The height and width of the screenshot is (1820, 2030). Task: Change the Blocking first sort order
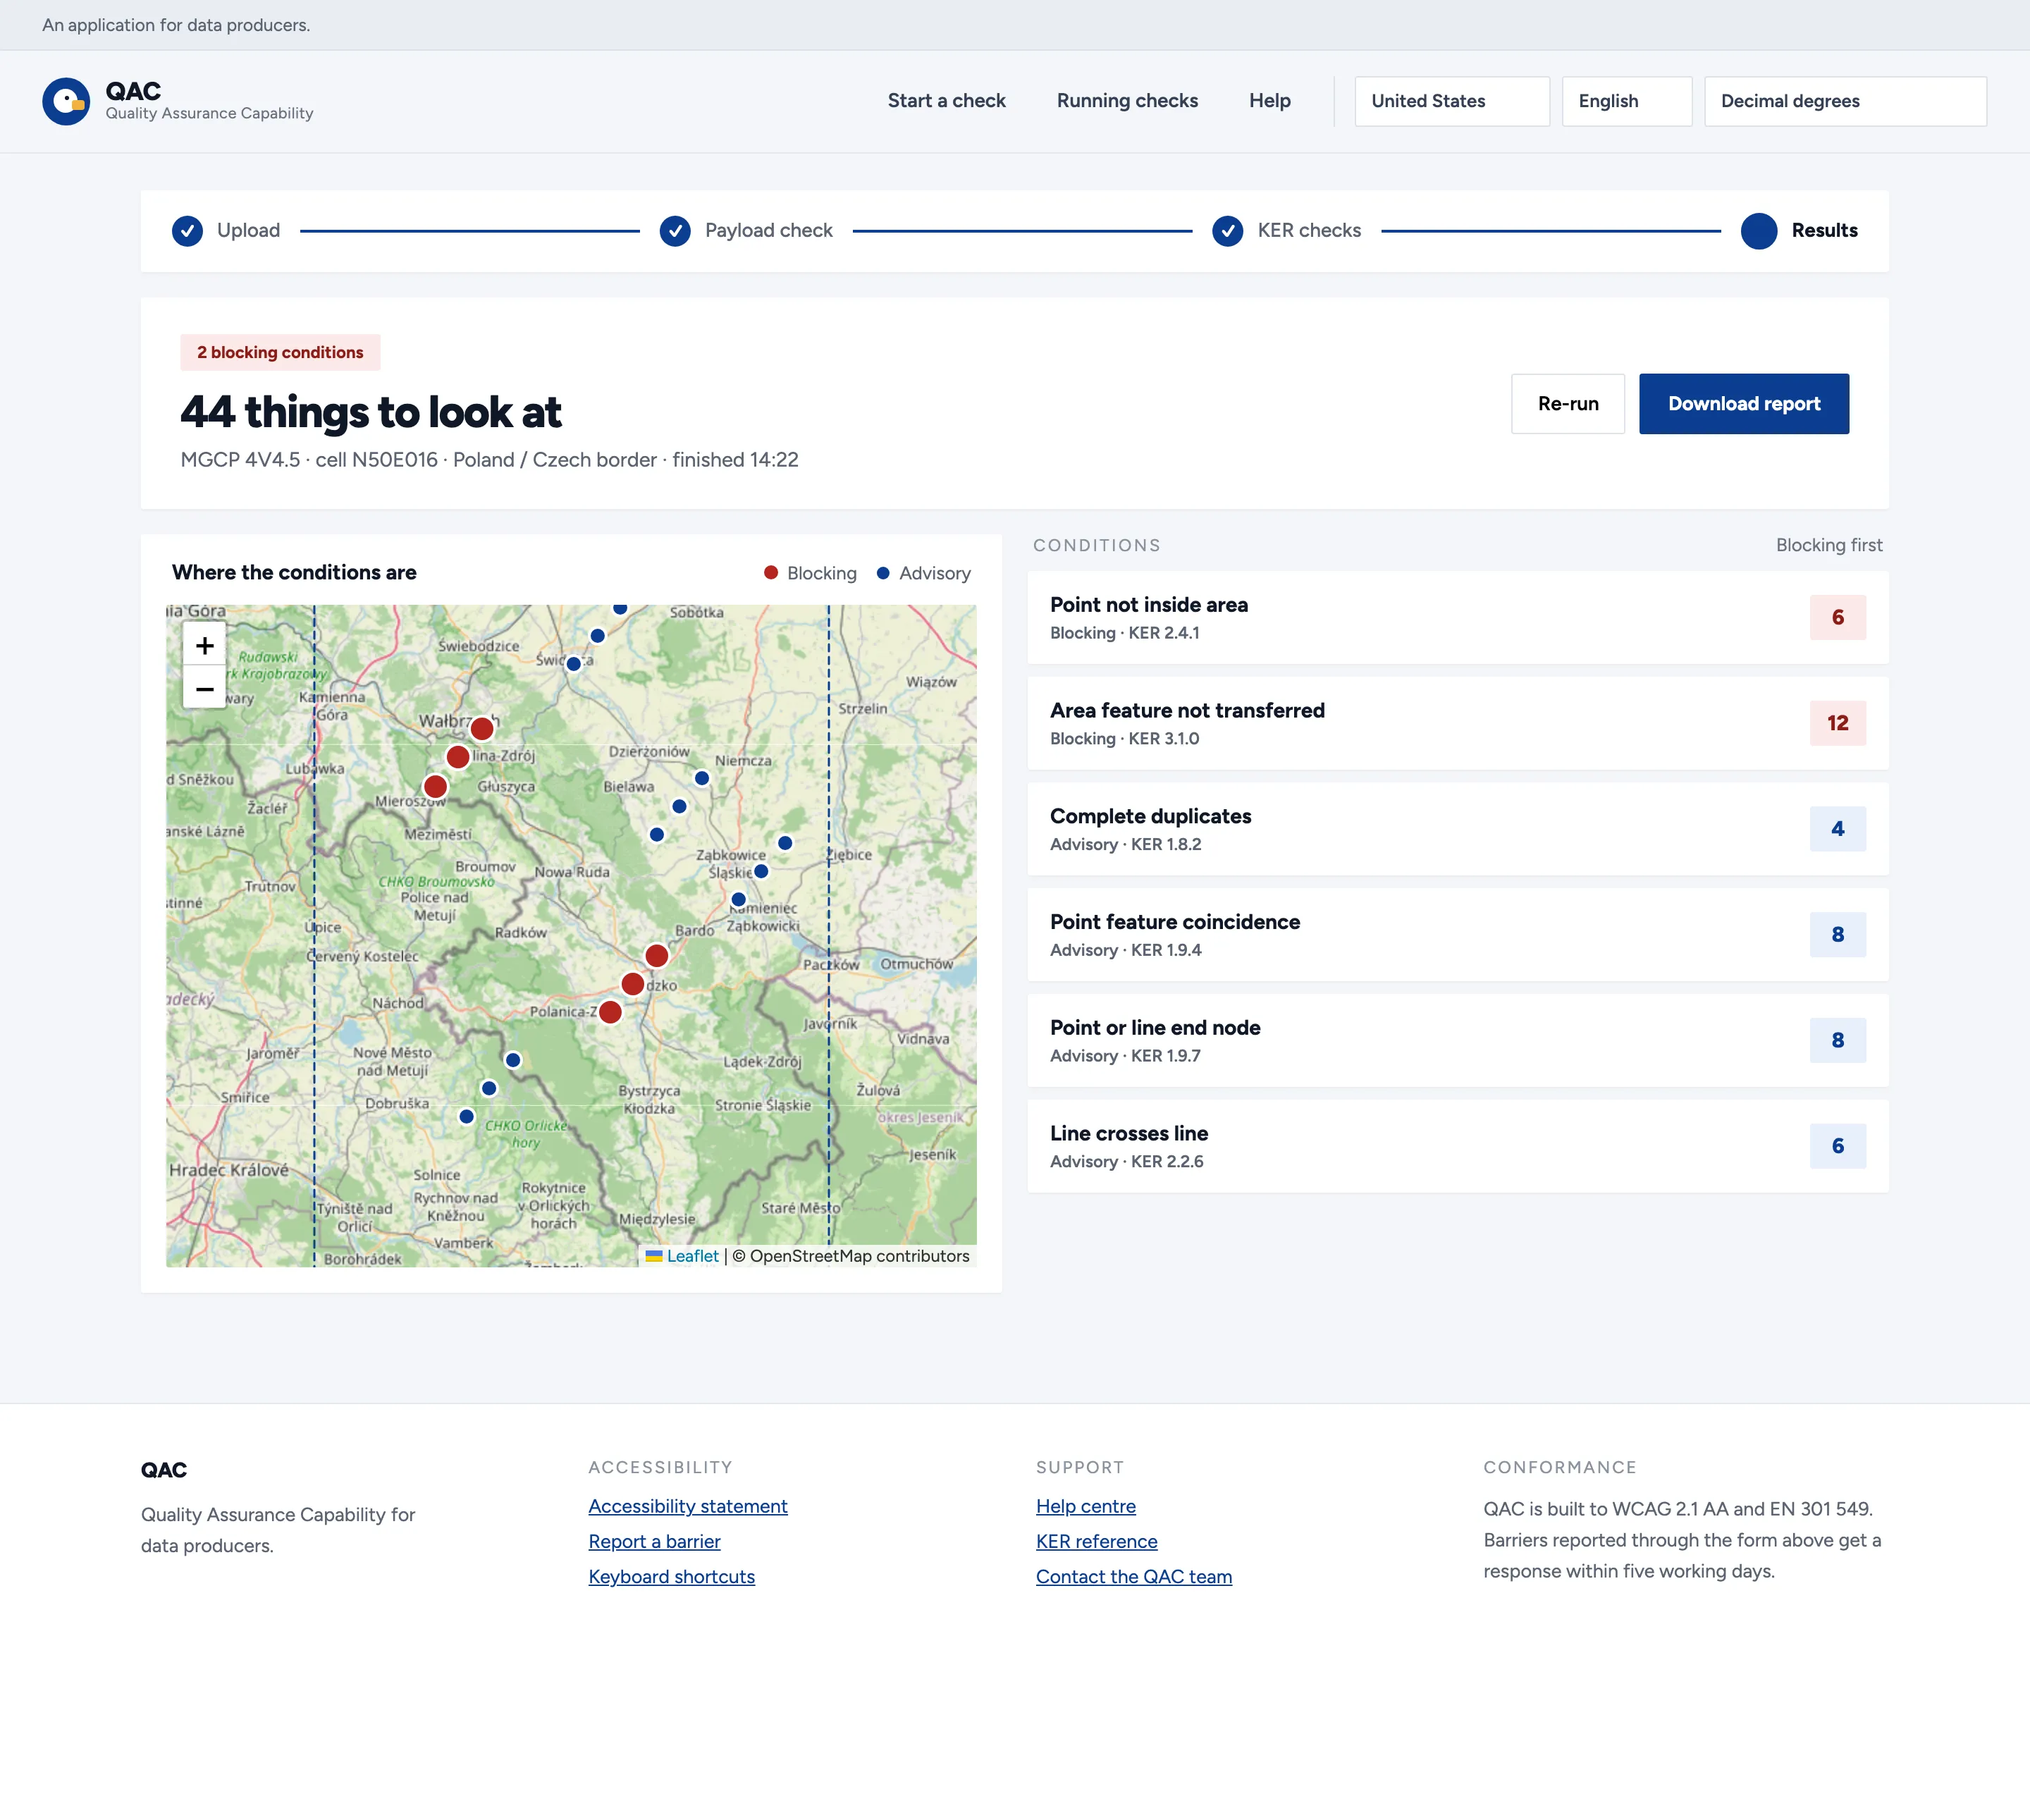(x=1828, y=545)
